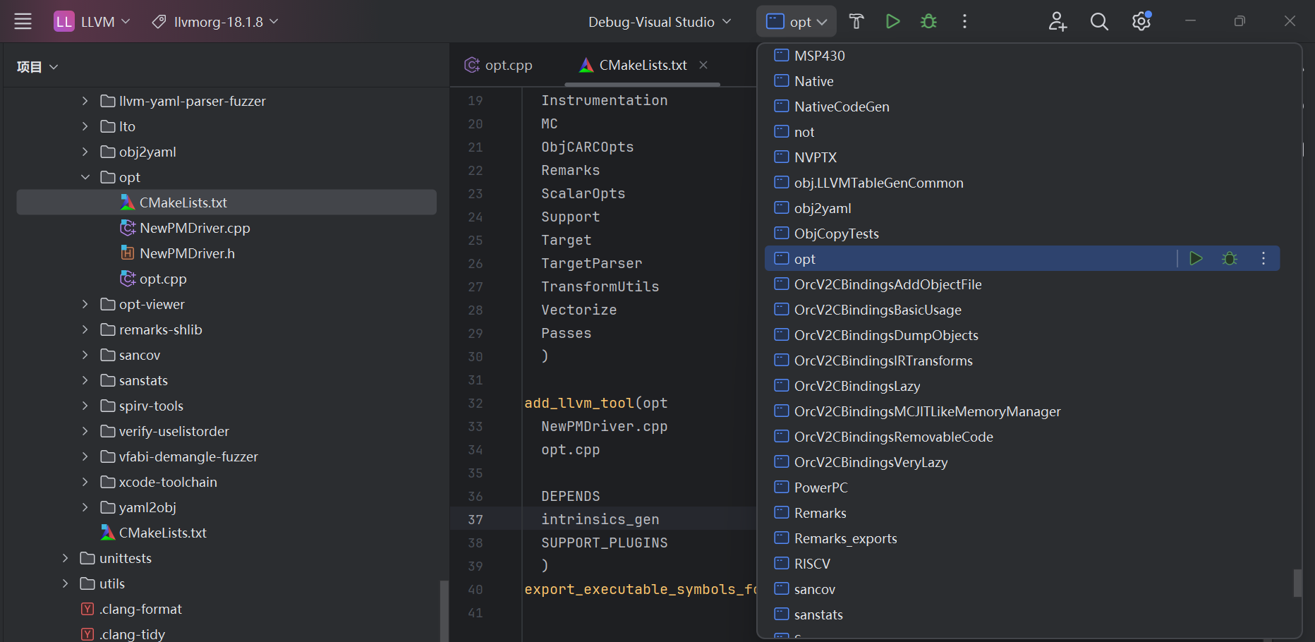The width and height of the screenshot is (1315, 642).
Task: Open llvmorg-18.1.8 branch dropdown
Action: click(215, 22)
